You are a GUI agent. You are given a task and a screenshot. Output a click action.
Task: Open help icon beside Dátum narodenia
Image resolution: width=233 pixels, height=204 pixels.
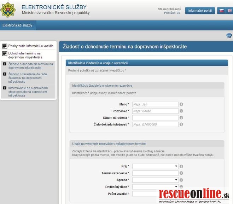click(181, 118)
